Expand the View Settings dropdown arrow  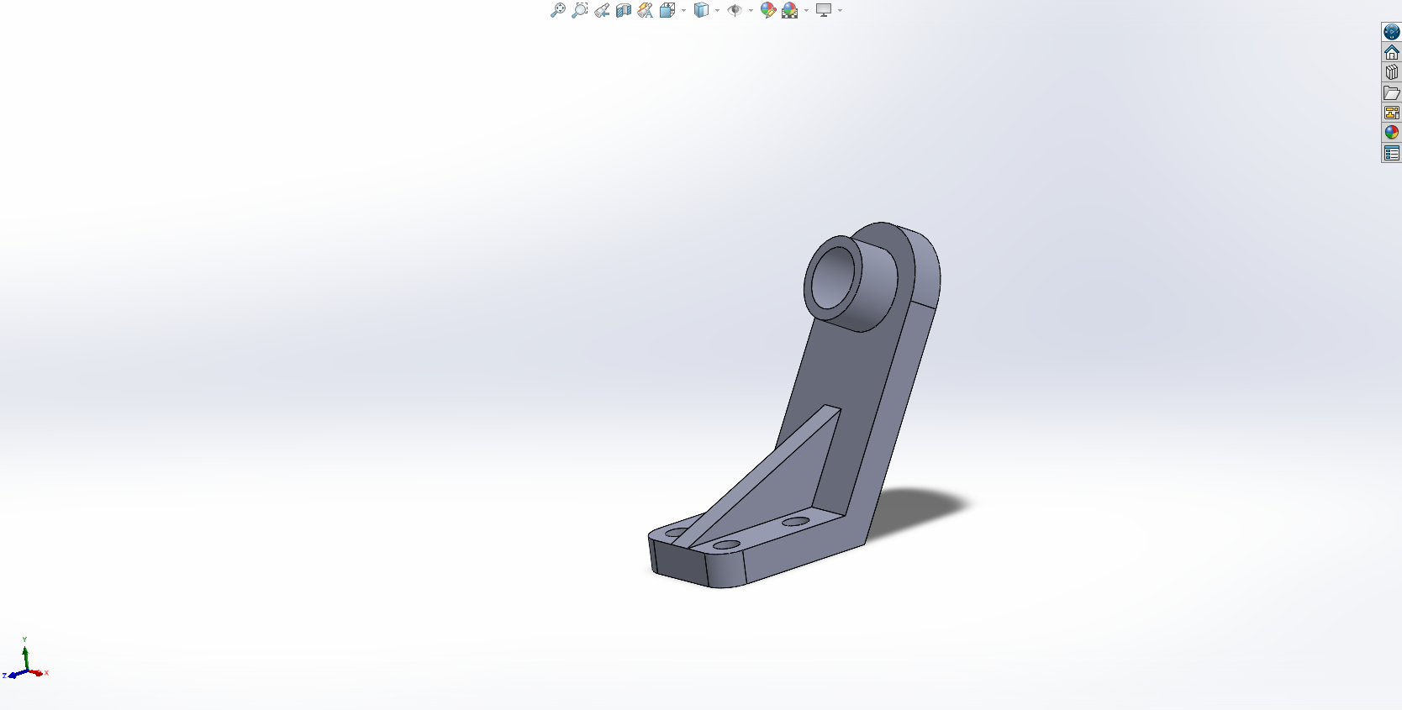click(840, 11)
